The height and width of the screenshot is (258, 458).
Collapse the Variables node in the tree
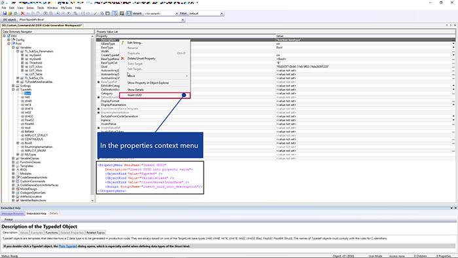click(x=13, y=47)
